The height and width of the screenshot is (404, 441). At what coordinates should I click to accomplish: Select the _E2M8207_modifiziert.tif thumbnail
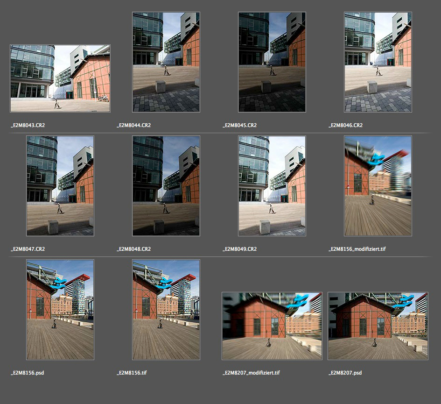272,326
